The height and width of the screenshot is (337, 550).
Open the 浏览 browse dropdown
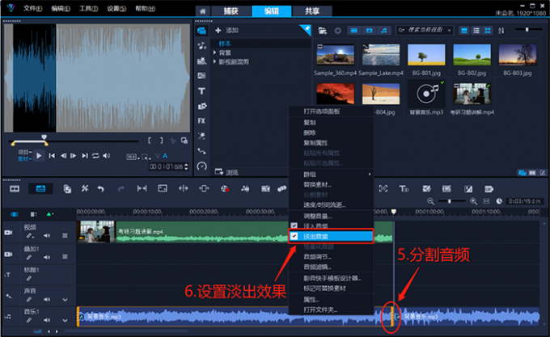pyautogui.click(x=226, y=172)
